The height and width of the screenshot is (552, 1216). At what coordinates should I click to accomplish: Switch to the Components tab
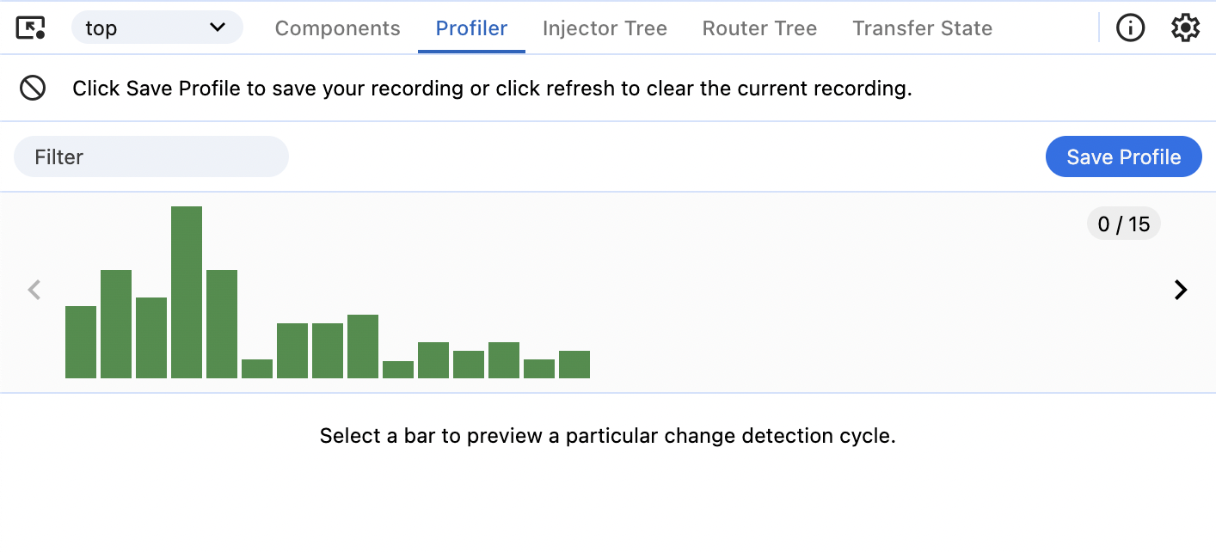pos(337,28)
